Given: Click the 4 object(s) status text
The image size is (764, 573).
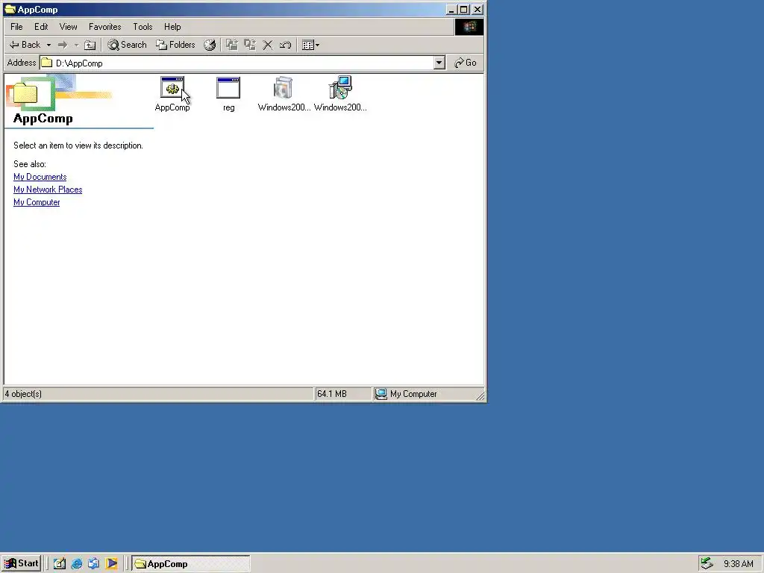Looking at the screenshot, I should point(23,394).
